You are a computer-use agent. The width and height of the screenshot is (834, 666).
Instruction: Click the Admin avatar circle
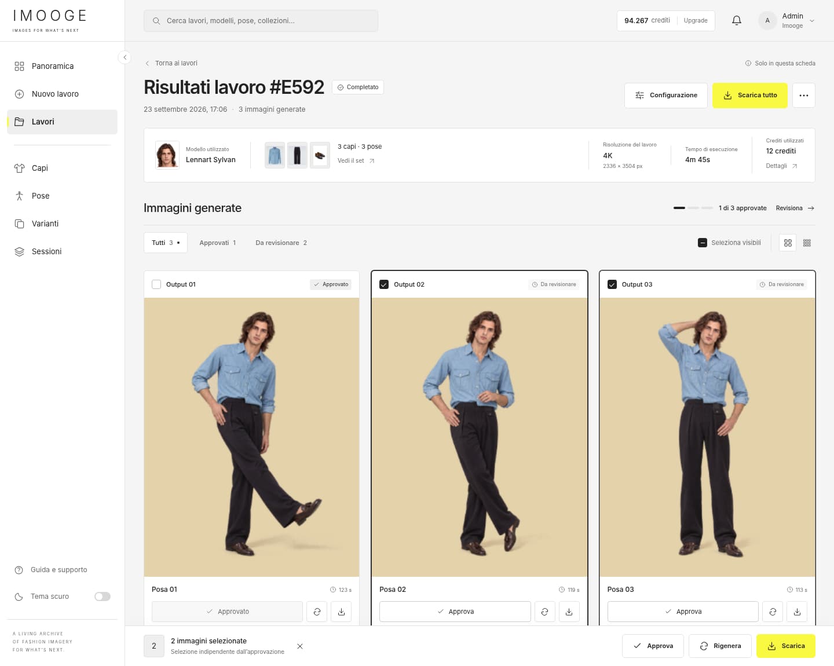click(767, 21)
